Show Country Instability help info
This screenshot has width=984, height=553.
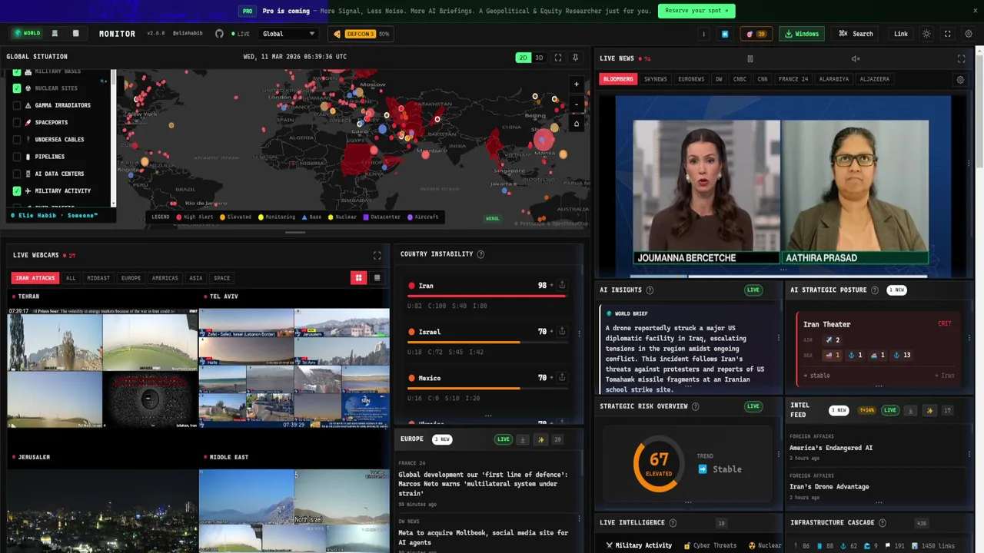480,254
